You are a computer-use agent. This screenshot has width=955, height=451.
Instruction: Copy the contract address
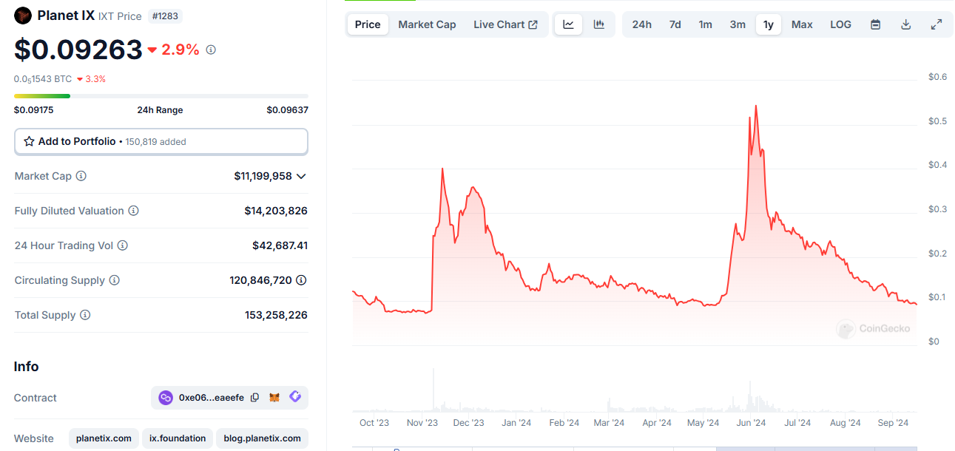coord(255,398)
